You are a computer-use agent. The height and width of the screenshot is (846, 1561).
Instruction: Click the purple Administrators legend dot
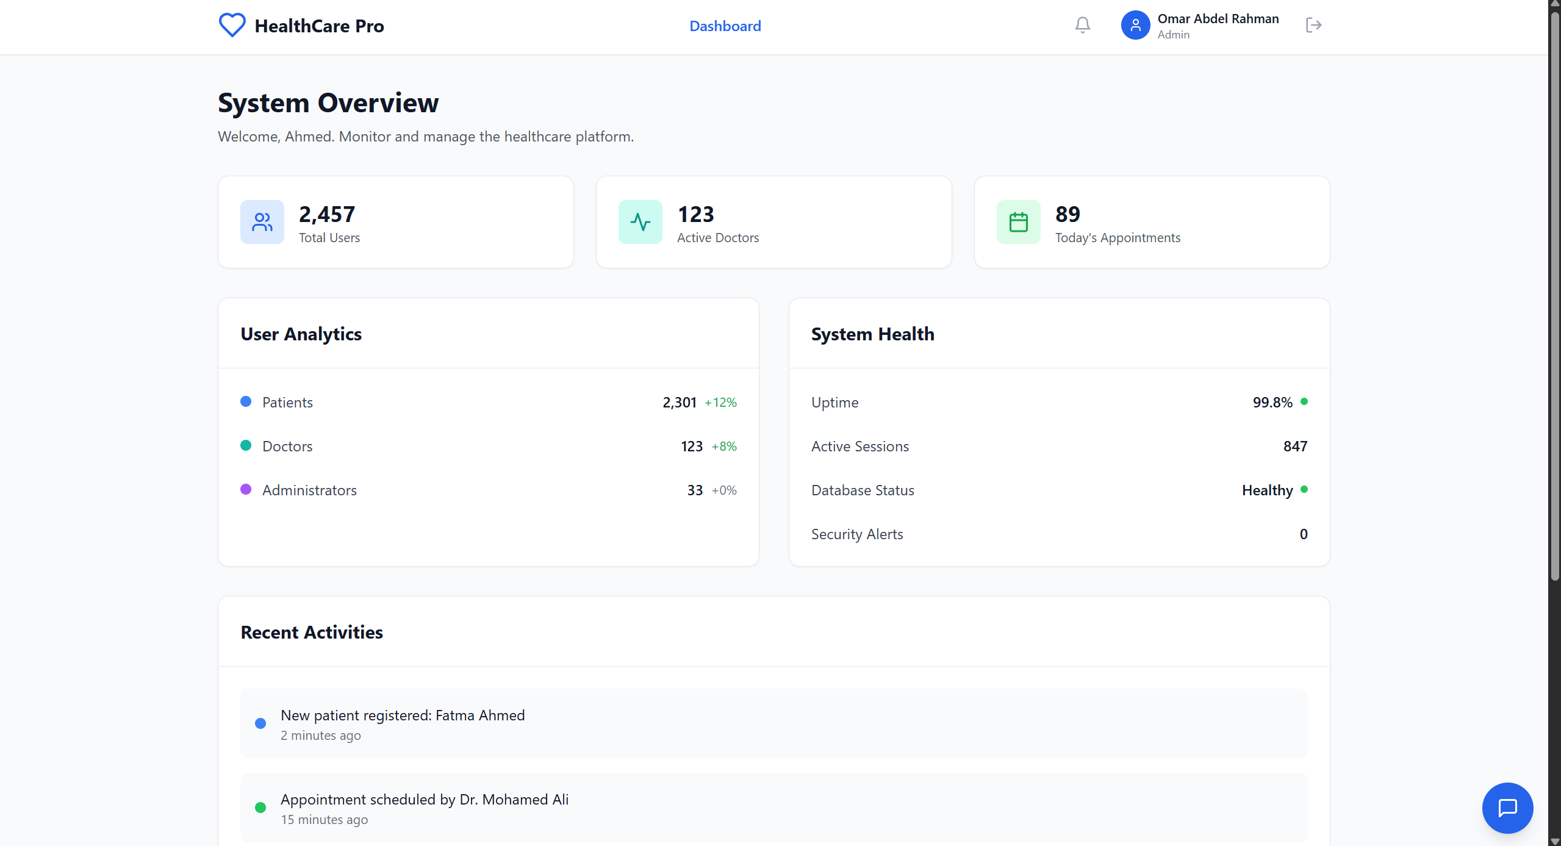[246, 489]
